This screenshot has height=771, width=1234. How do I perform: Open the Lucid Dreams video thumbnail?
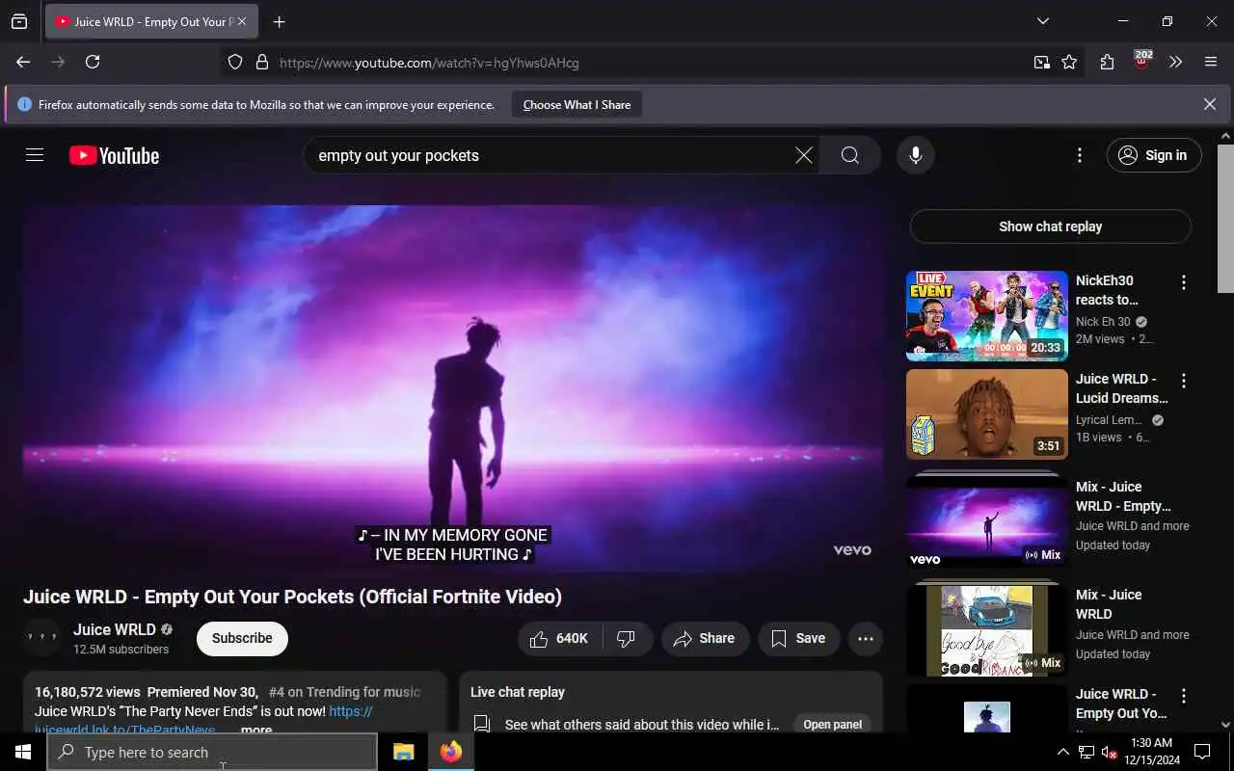(x=987, y=414)
